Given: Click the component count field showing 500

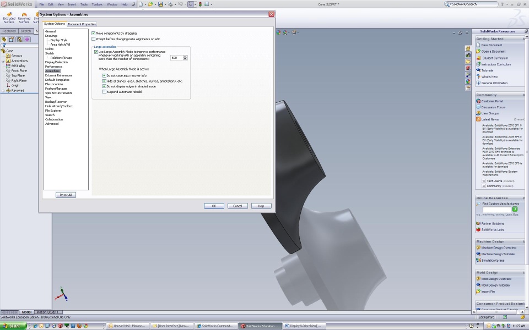Looking at the screenshot, I should (176, 58).
